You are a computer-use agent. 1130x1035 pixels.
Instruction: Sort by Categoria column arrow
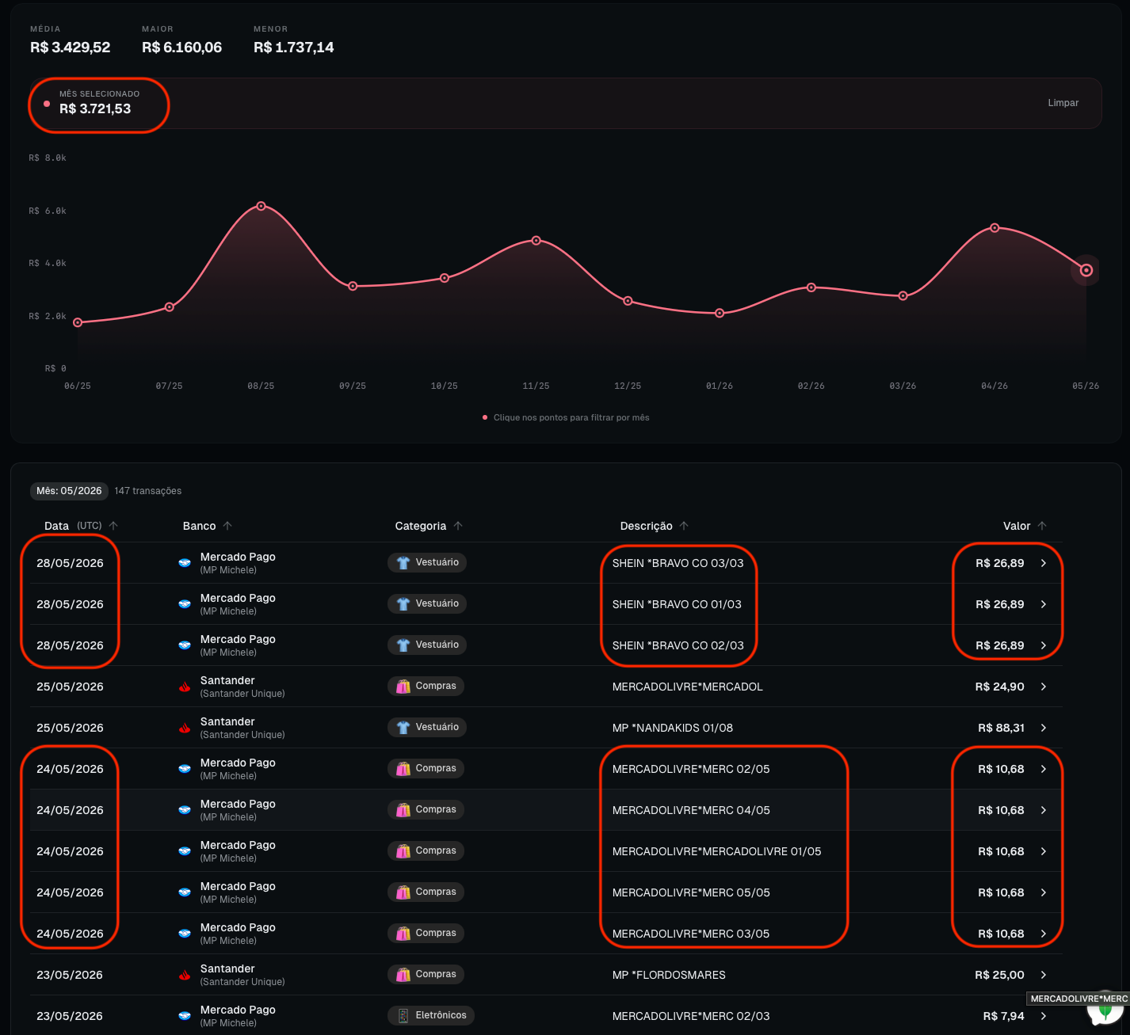[458, 526]
